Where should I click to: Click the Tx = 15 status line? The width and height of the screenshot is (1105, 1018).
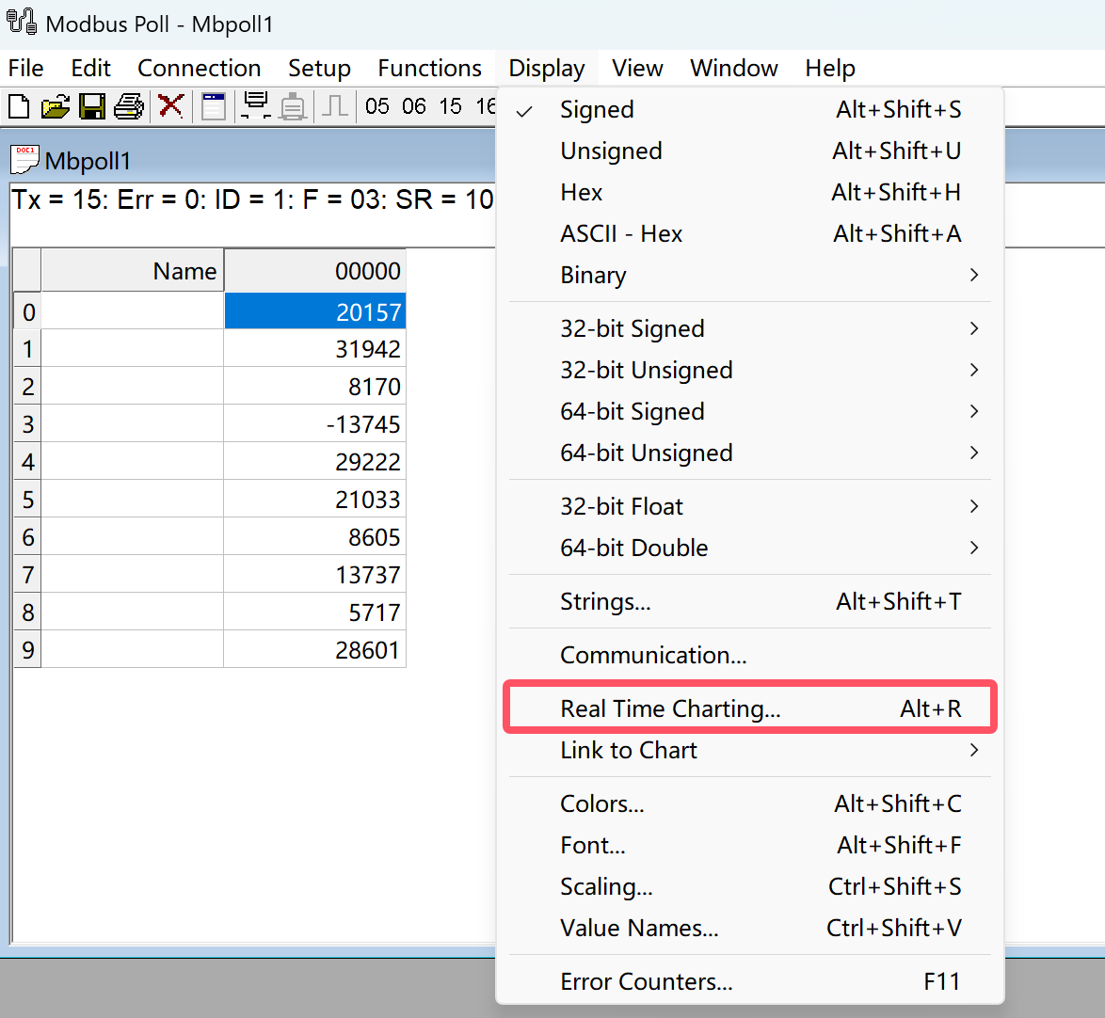tap(252, 200)
